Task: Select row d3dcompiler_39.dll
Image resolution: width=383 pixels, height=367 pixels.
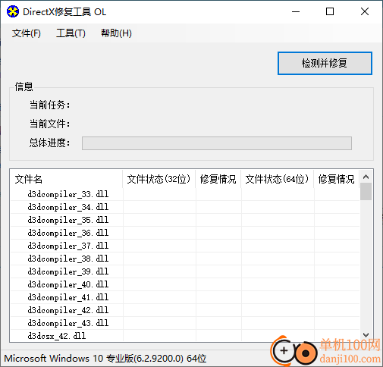Action: click(185, 271)
